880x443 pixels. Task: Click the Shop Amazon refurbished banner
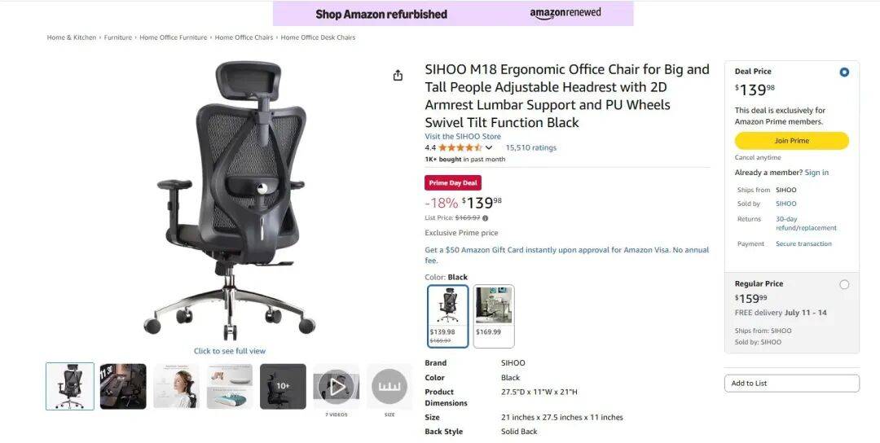click(453, 14)
